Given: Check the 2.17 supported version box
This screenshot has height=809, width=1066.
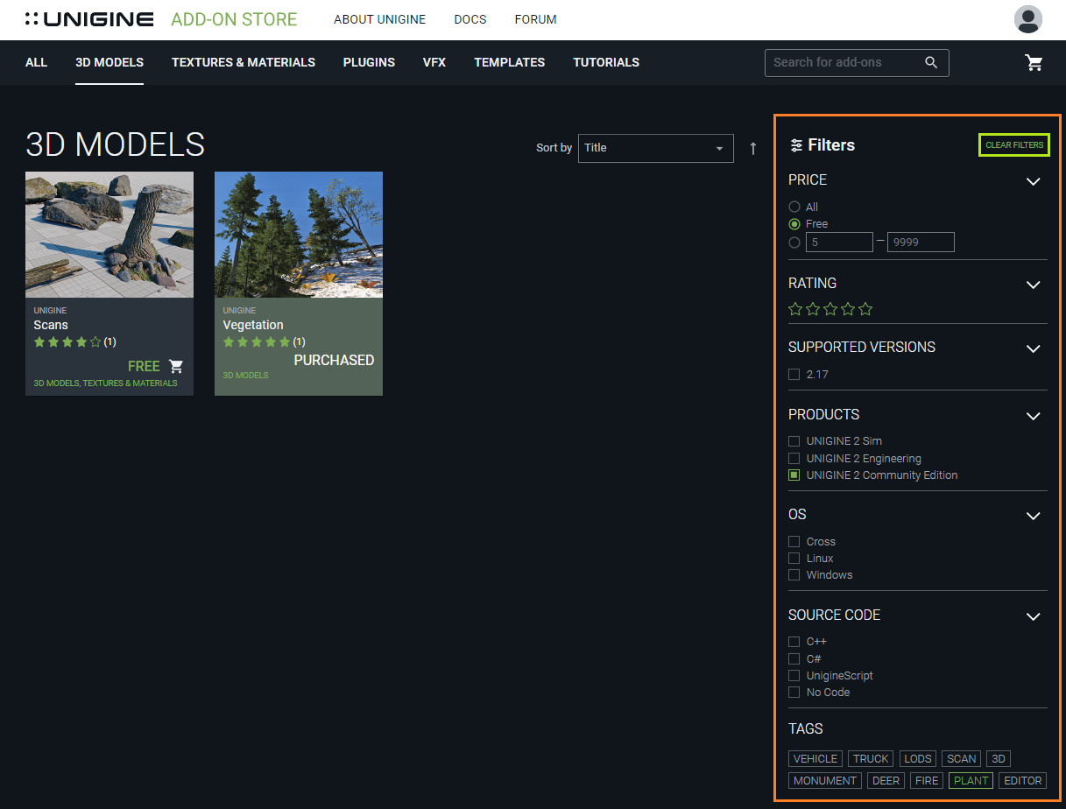Looking at the screenshot, I should point(794,375).
